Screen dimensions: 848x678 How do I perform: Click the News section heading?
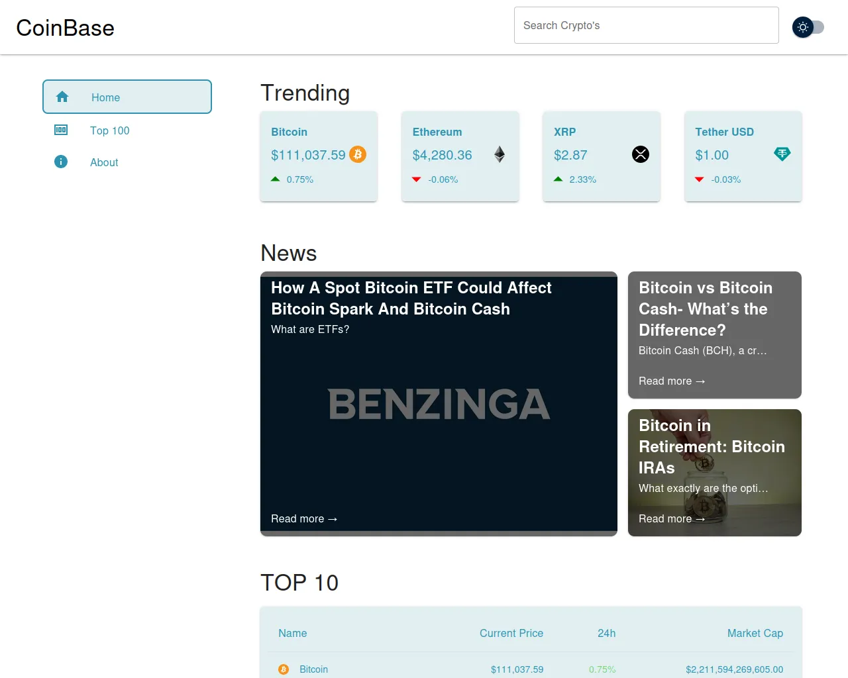tap(289, 253)
